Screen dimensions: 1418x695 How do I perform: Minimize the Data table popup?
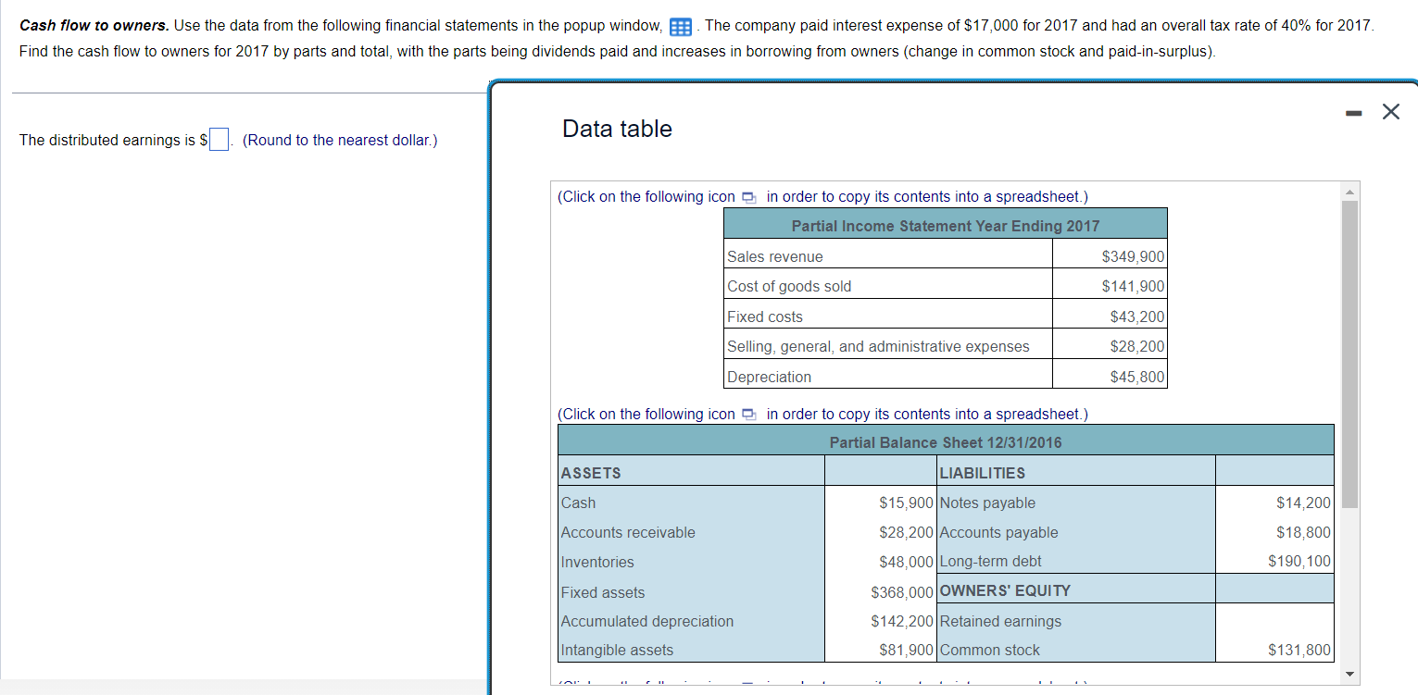[x=1353, y=113]
